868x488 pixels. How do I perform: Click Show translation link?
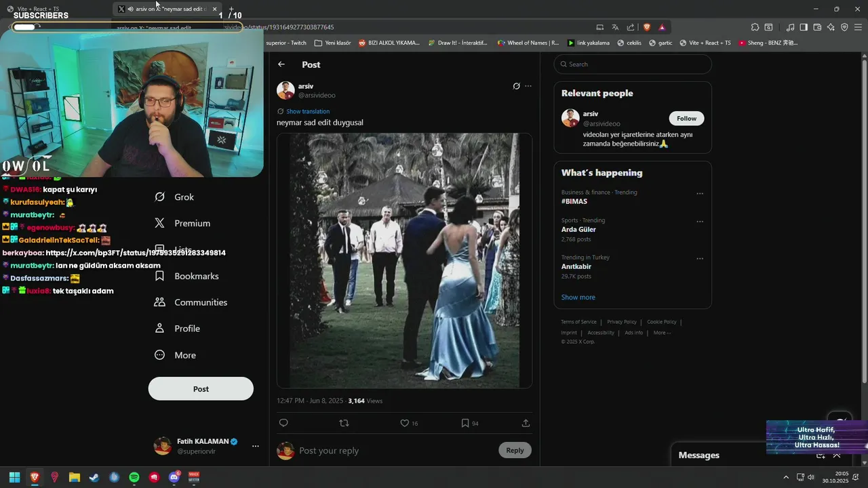(308, 111)
